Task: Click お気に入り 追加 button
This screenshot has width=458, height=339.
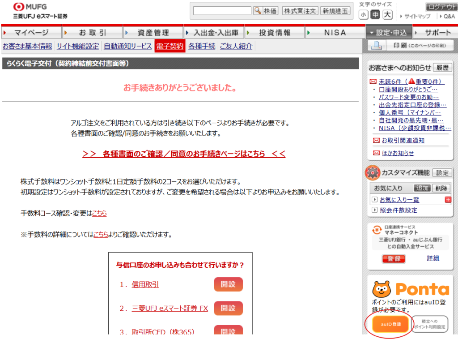Action: tap(422, 188)
